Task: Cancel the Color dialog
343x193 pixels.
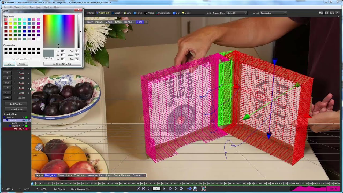Action: pos(22,64)
